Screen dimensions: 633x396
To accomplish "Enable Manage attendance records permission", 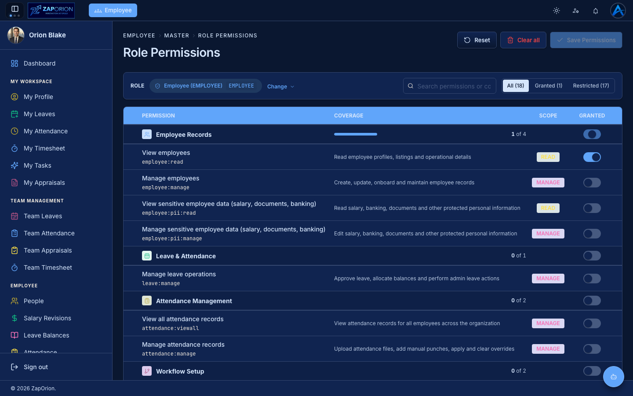I will point(592,349).
